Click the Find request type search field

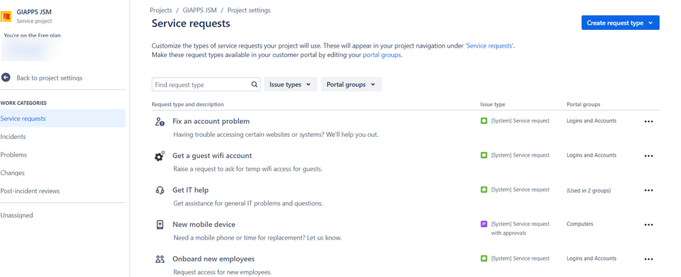(206, 84)
